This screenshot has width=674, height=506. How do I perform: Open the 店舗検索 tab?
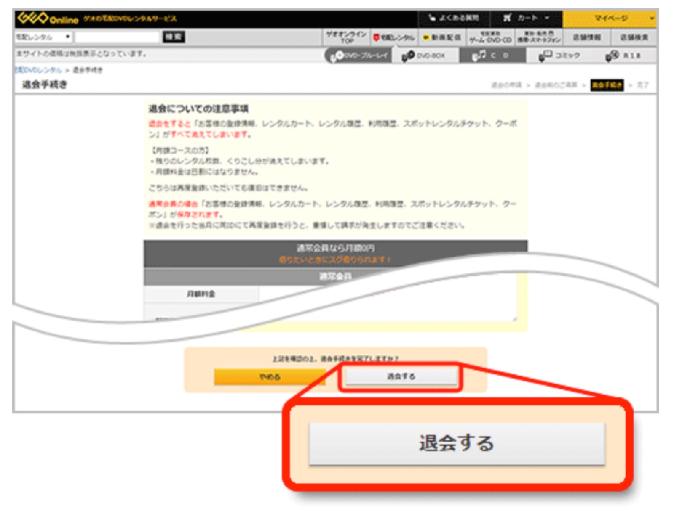[x=634, y=37]
